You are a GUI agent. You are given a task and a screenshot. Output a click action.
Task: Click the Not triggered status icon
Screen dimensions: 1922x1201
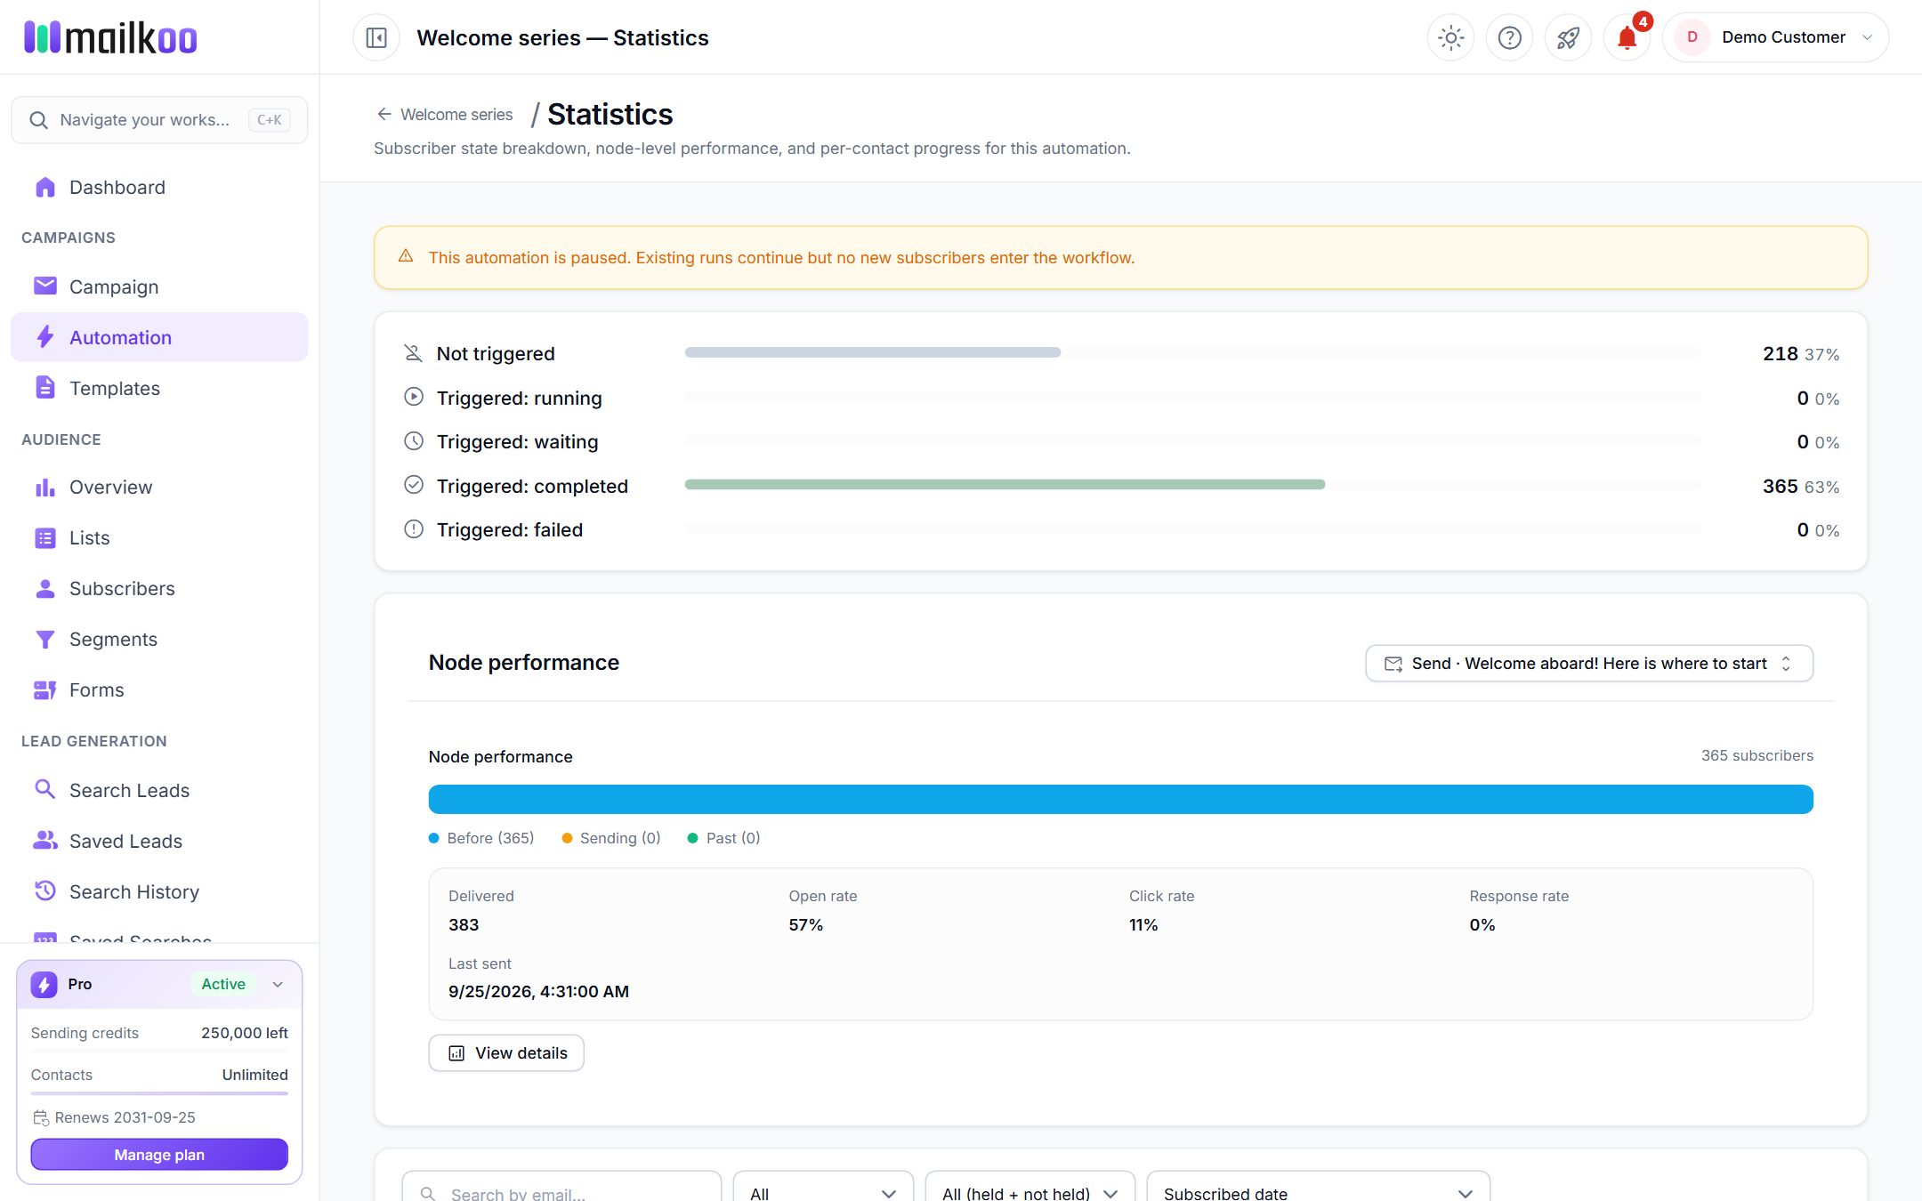click(x=413, y=353)
